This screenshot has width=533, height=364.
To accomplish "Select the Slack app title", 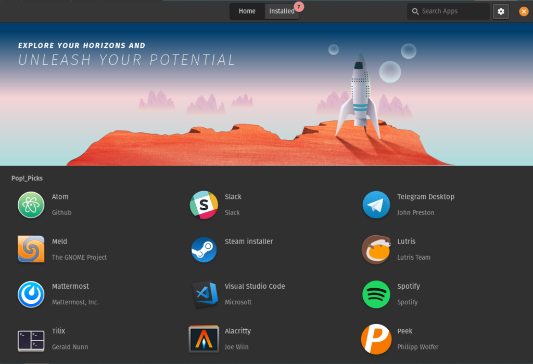I will [233, 197].
